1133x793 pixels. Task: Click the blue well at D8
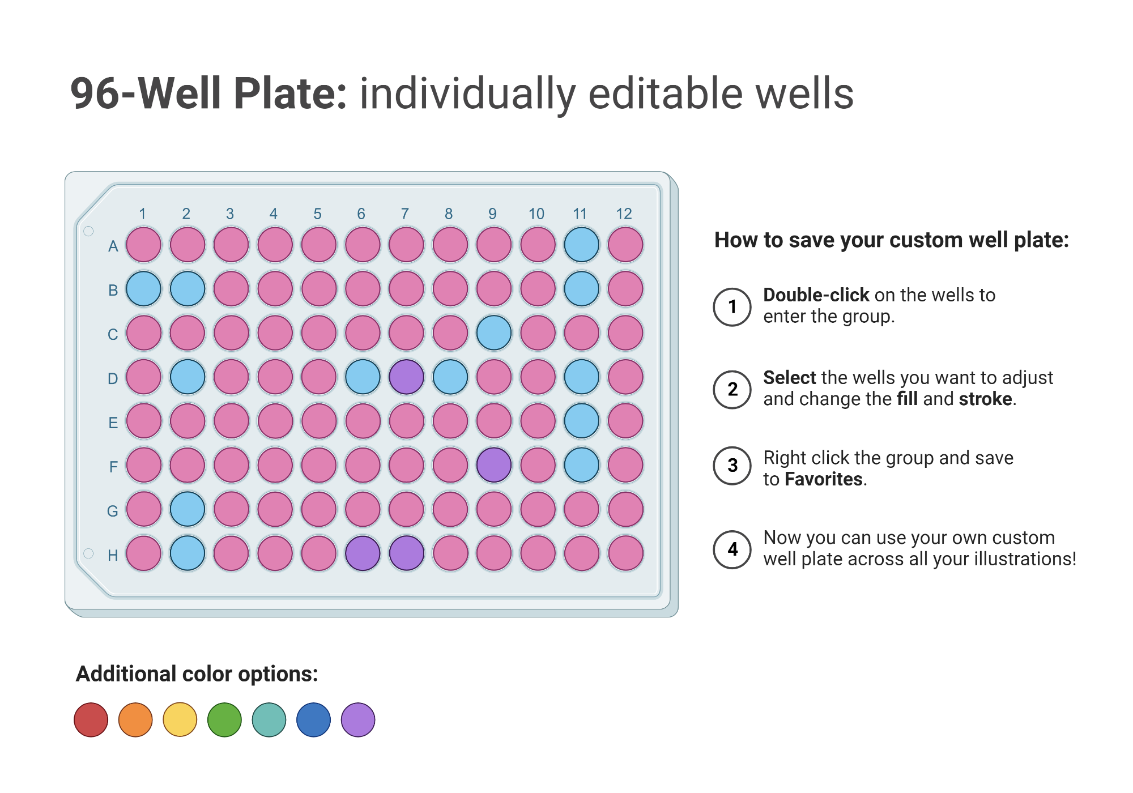(x=450, y=377)
